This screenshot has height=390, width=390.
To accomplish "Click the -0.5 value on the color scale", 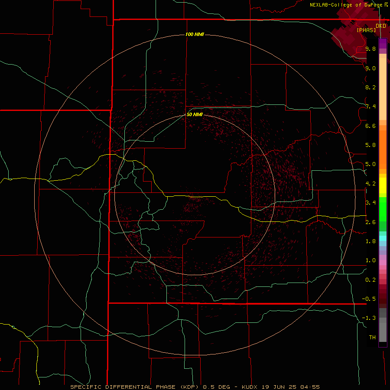I will [x=369, y=299].
